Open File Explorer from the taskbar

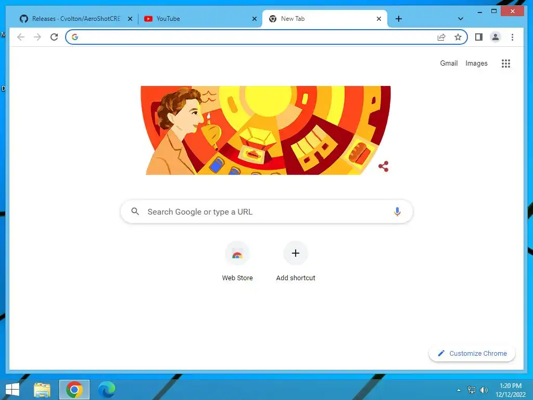(42, 390)
